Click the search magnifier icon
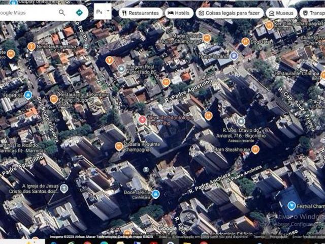Image resolution: width=325 pixels, height=244 pixels. click(x=62, y=13)
